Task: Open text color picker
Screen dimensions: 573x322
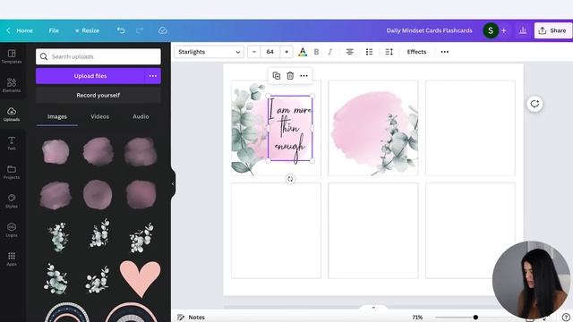Action: tap(303, 52)
